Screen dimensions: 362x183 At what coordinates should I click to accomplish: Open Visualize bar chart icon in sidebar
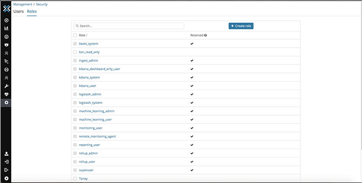click(6, 28)
